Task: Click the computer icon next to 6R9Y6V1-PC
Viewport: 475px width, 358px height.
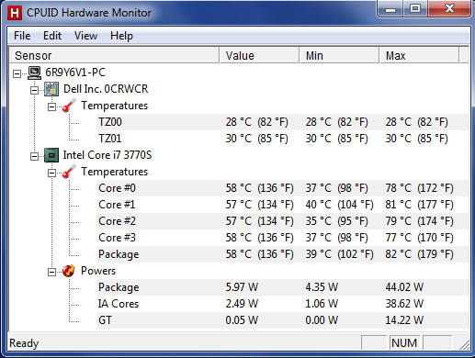Action: pyautogui.click(x=34, y=73)
